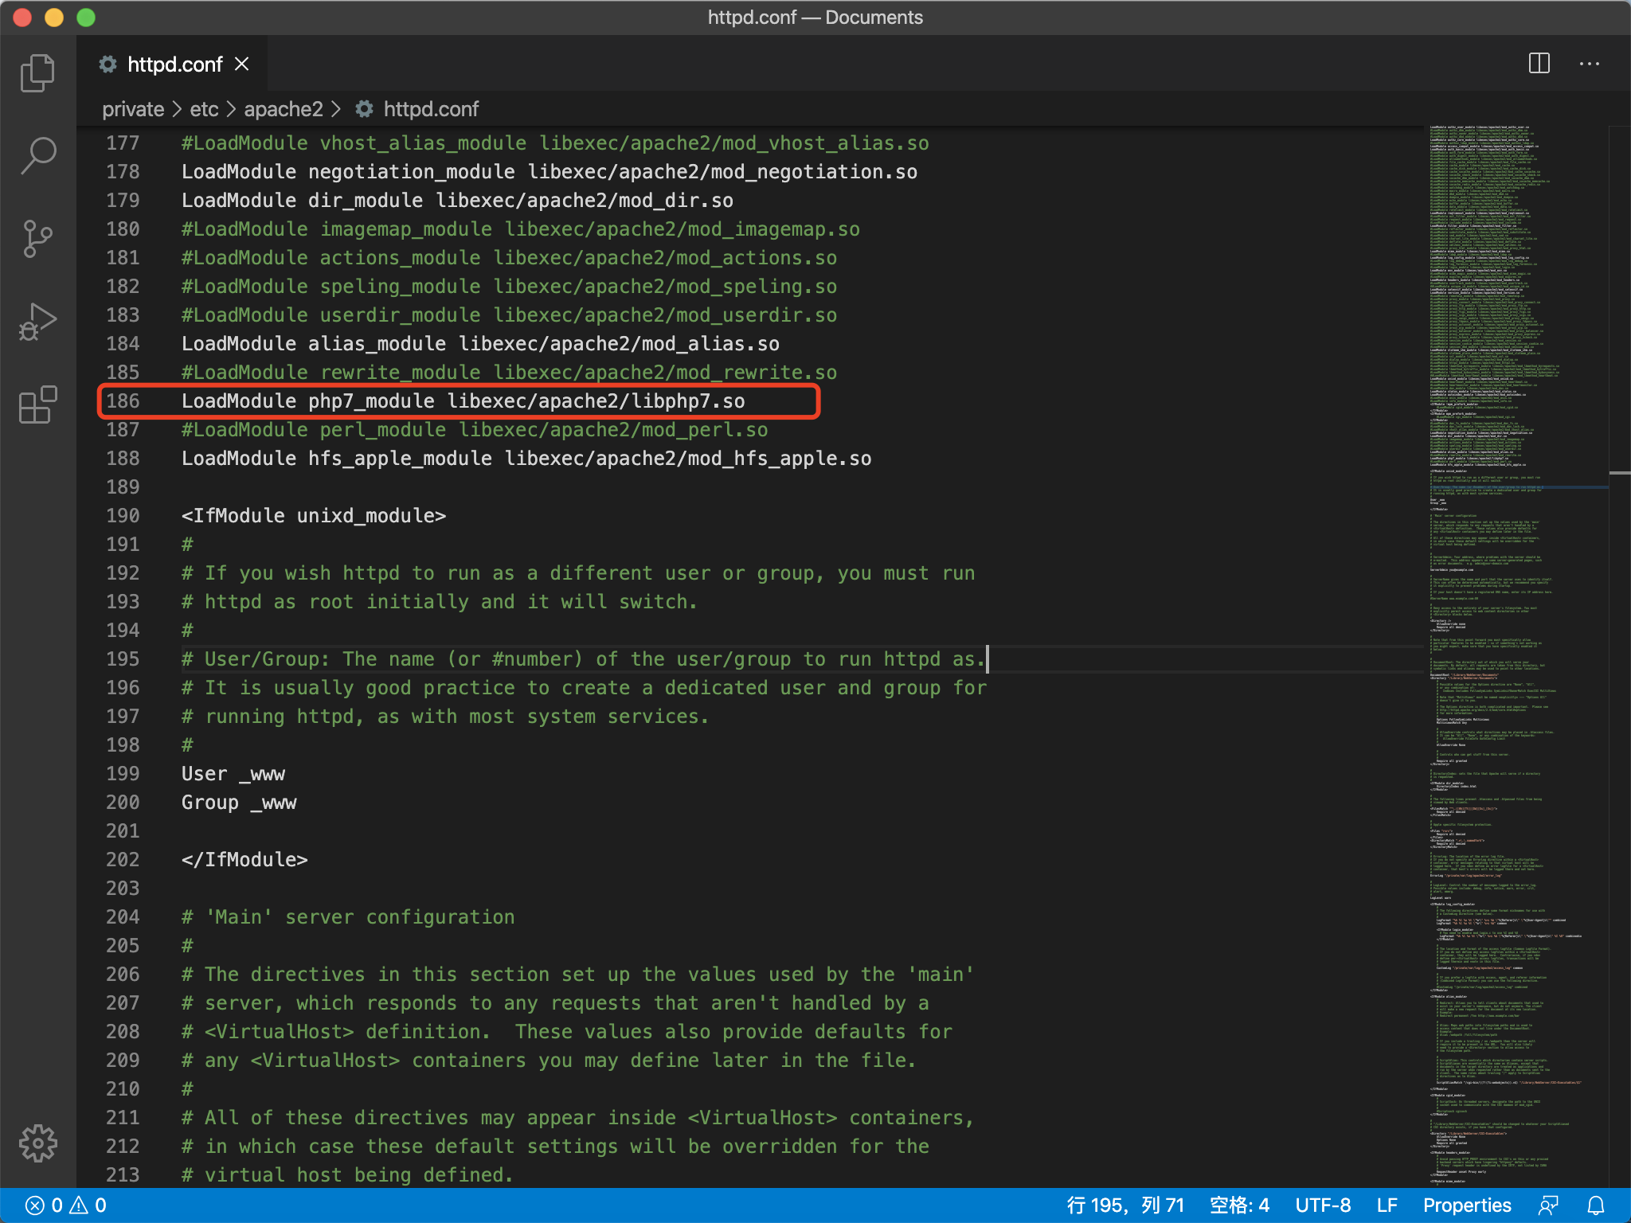This screenshot has height=1223, width=1631.
Task: Click line number 190 in gutter
Action: pyautogui.click(x=123, y=516)
